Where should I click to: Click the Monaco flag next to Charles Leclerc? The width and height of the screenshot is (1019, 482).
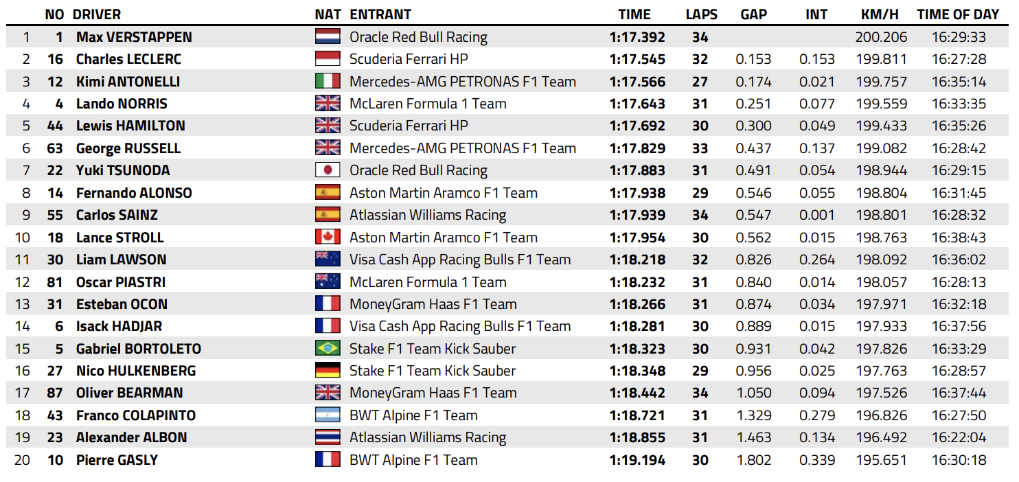pos(328,59)
